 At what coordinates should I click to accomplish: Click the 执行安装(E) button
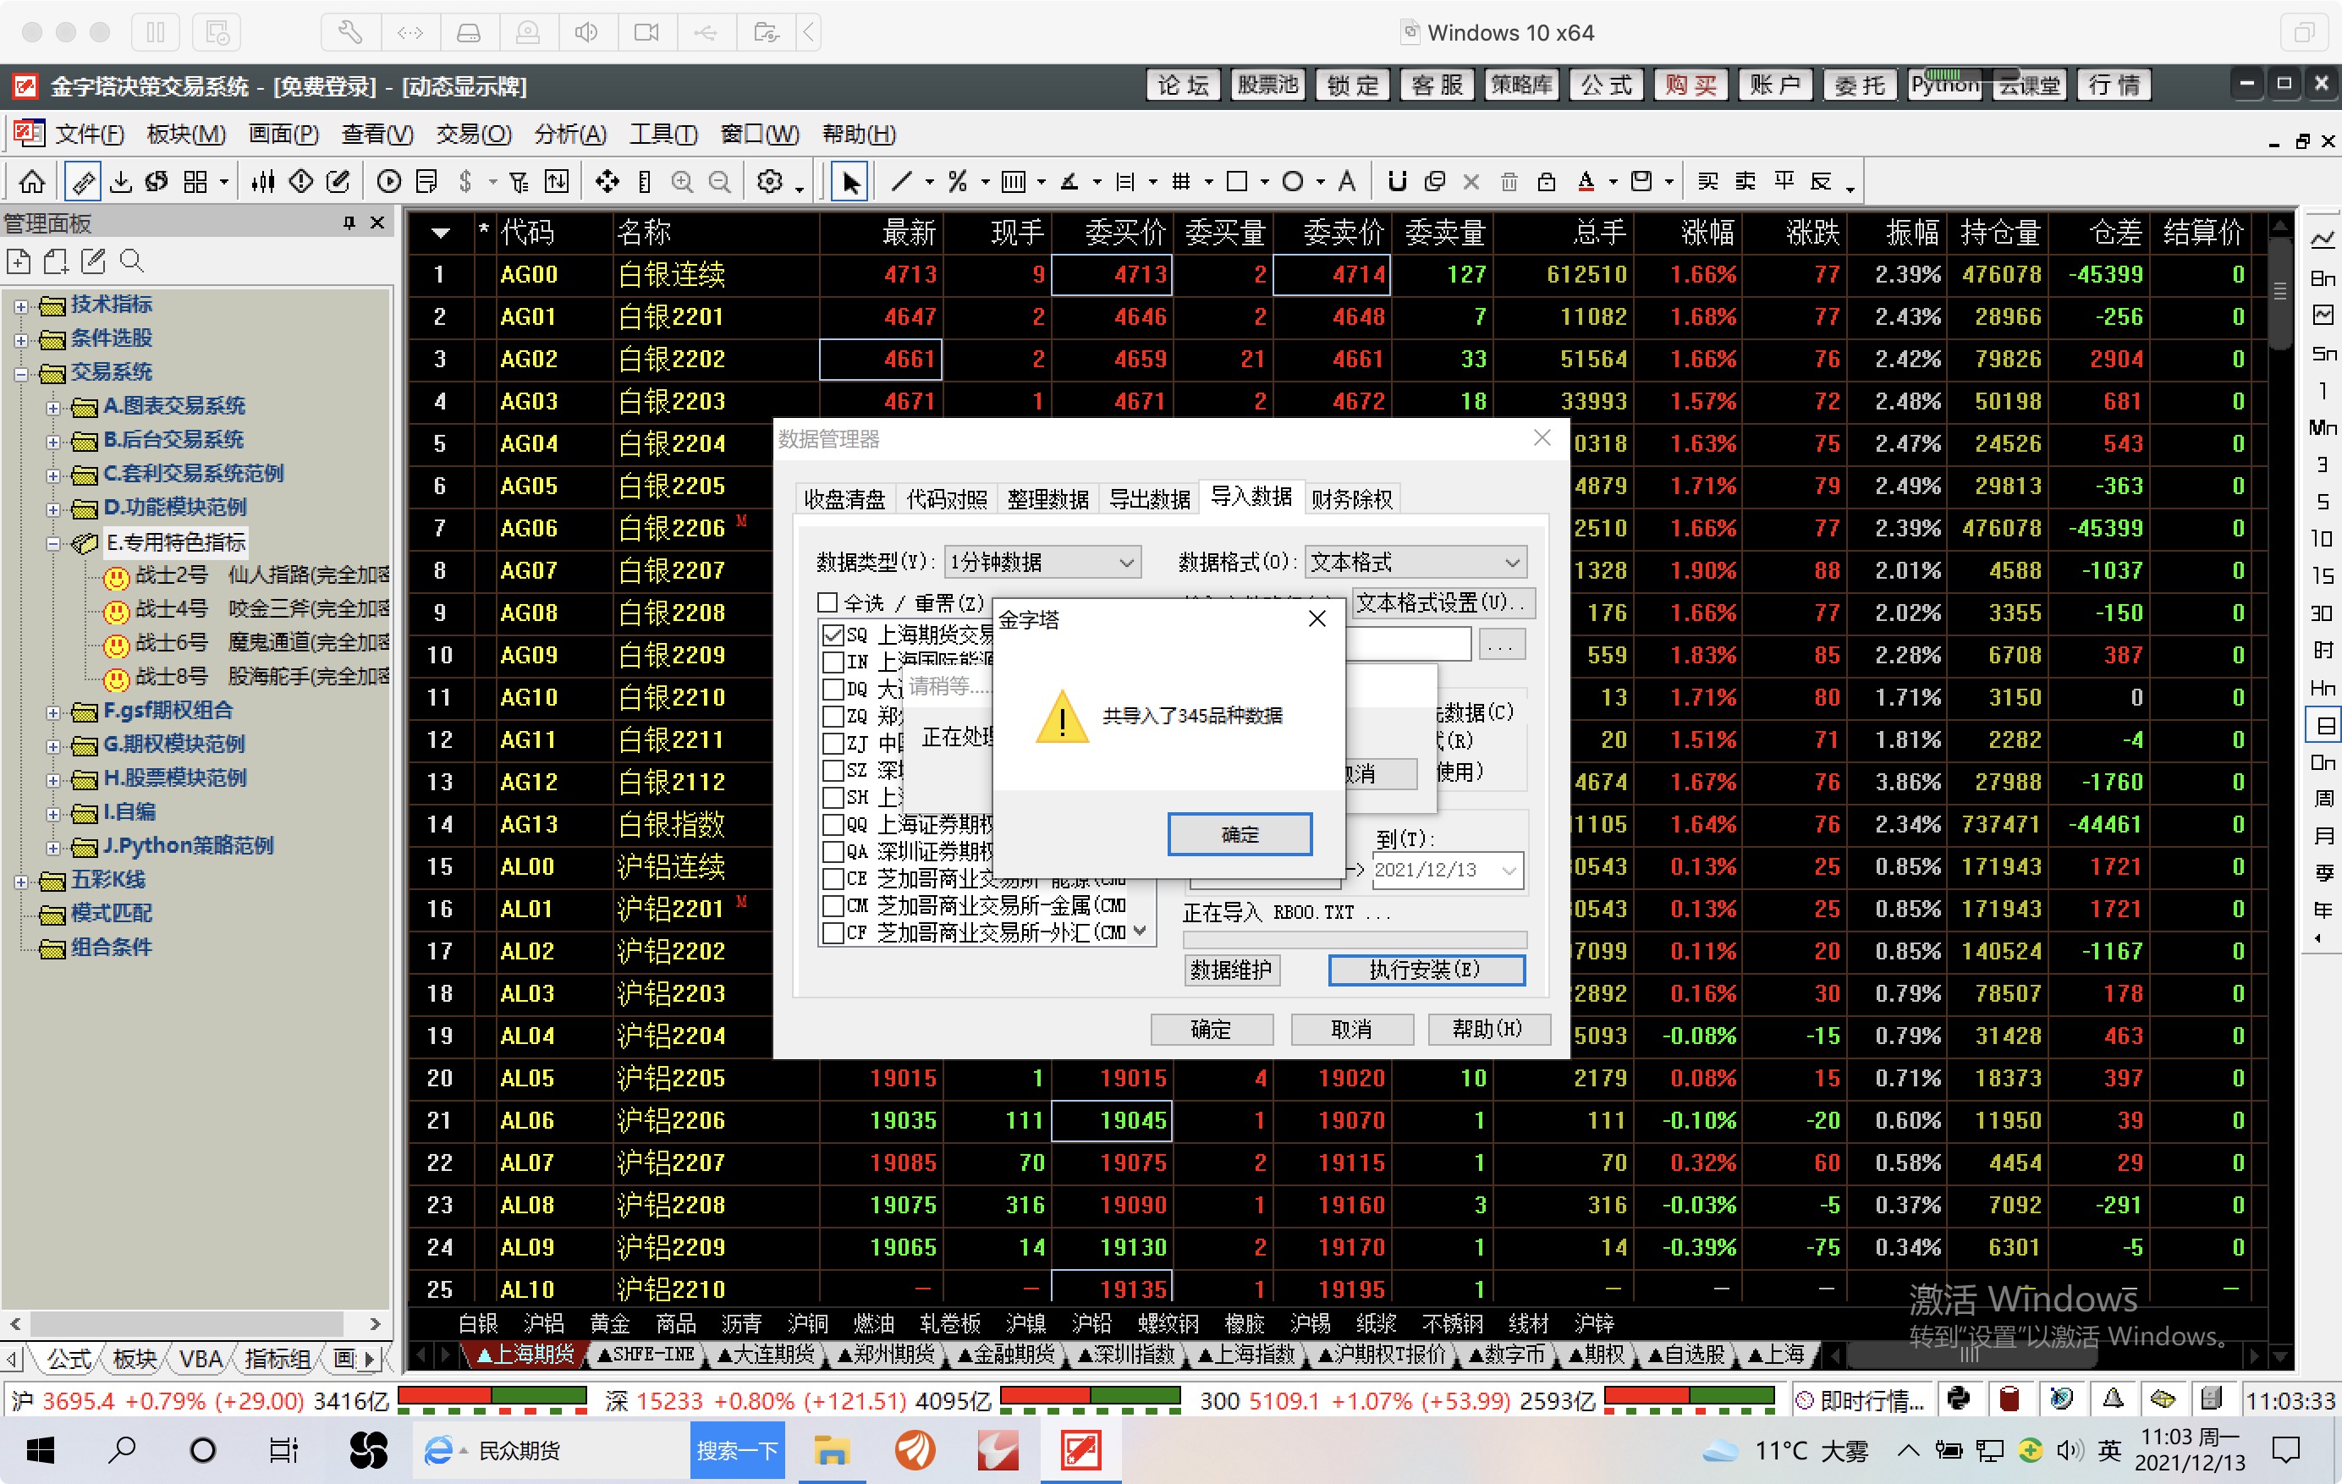(1426, 969)
